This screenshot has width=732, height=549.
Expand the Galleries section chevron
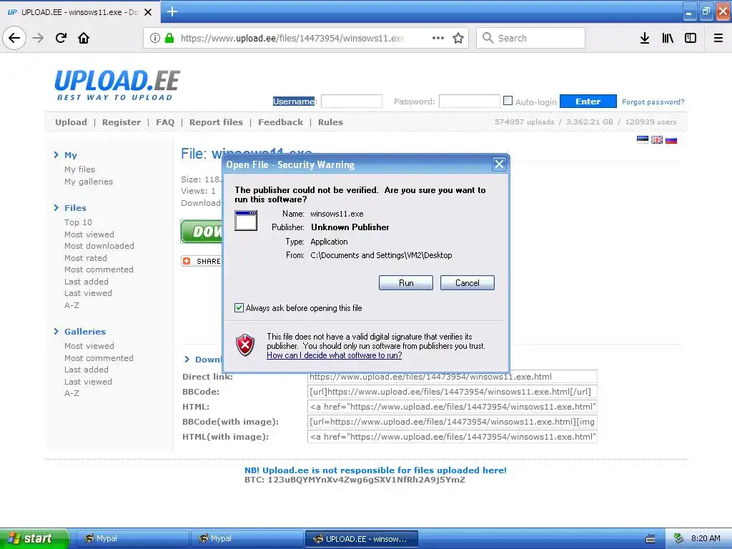56,331
